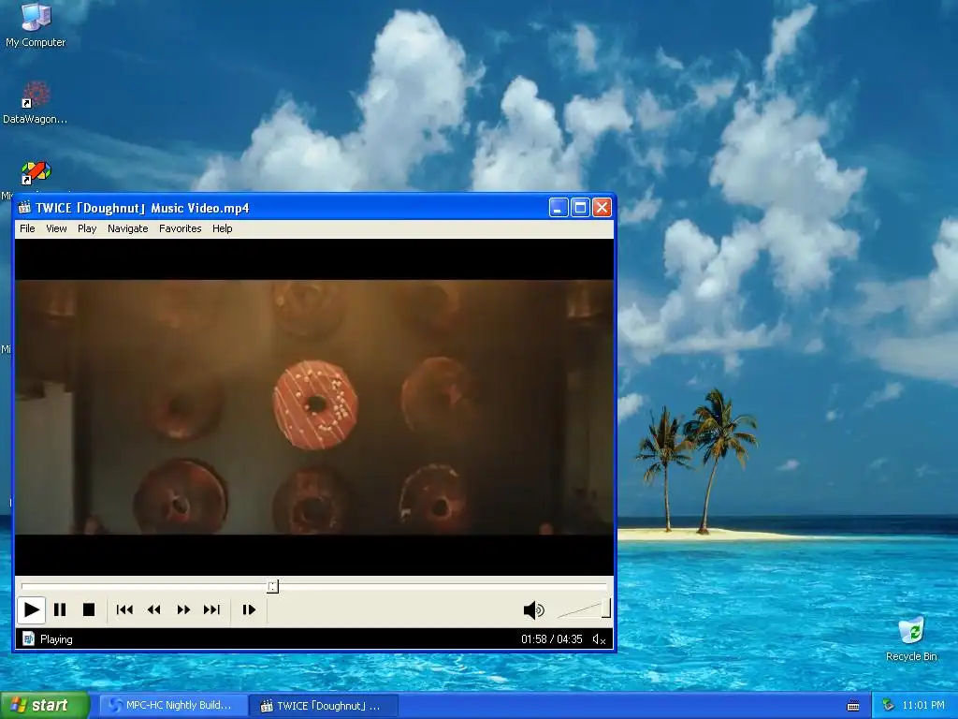
Task: Click the Play button in the player
Action: tap(31, 609)
